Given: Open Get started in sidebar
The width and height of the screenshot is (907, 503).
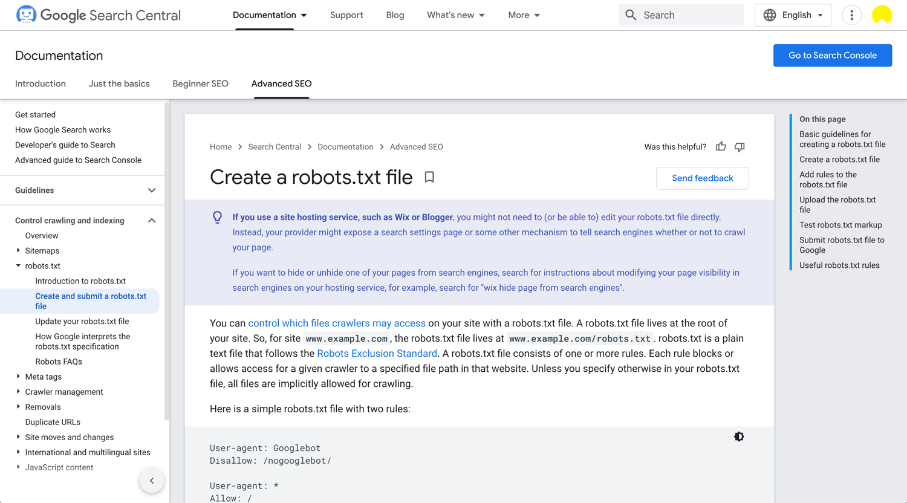Looking at the screenshot, I should click(x=35, y=114).
